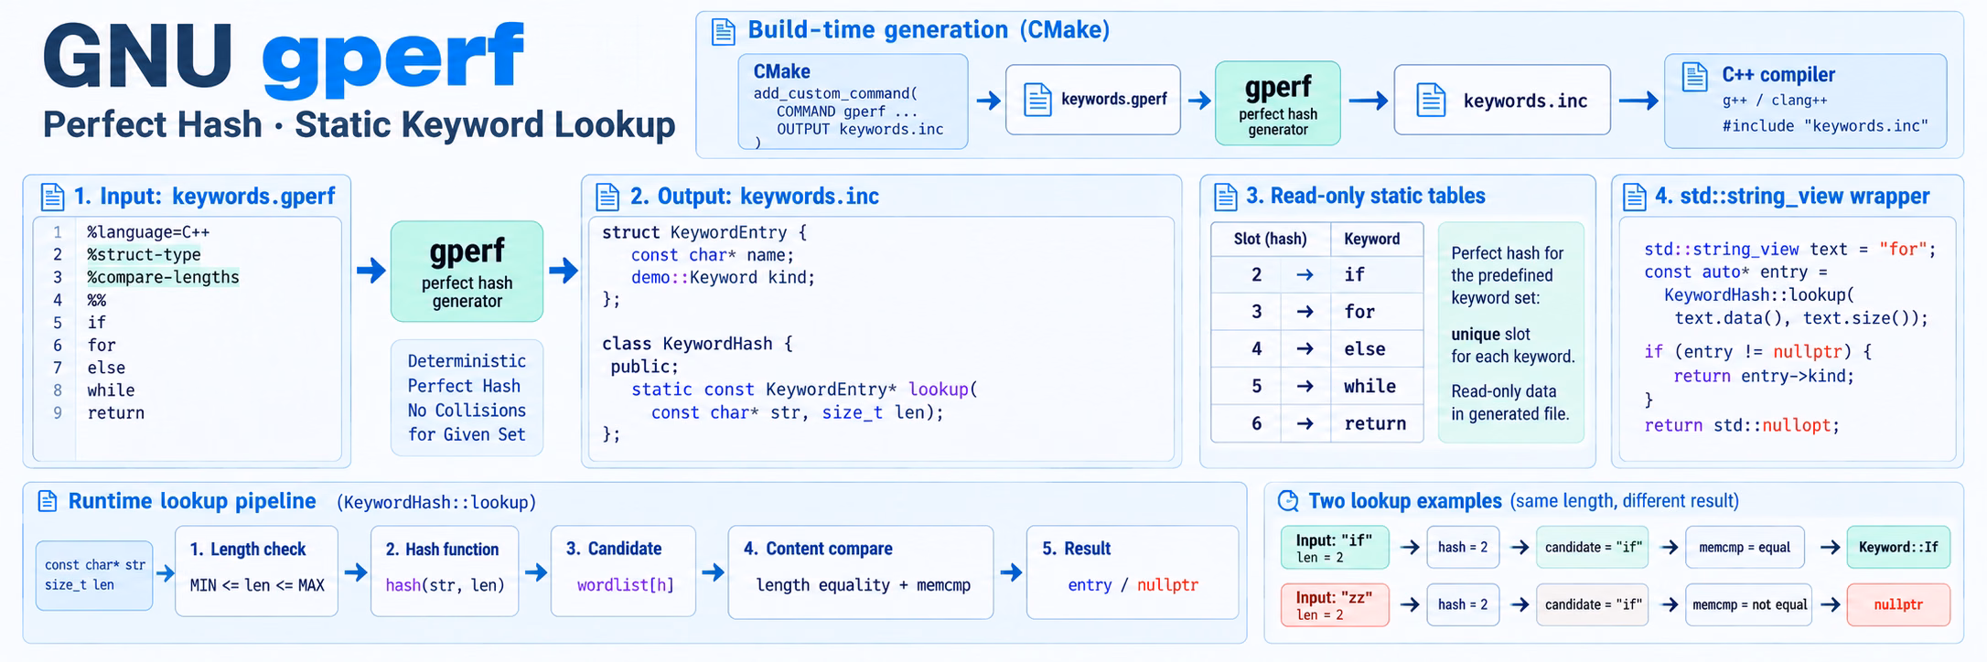This screenshot has width=1987, height=662.
Task: Click the 'const char* str / size_t len' input box
Action: pyautogui.click(x=94, y=575)
